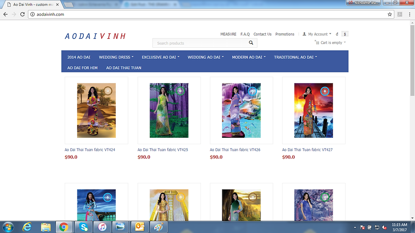Open Paint from taskbar
The image size is (415, 233).
pyautogui.click(x=158, y=227)
